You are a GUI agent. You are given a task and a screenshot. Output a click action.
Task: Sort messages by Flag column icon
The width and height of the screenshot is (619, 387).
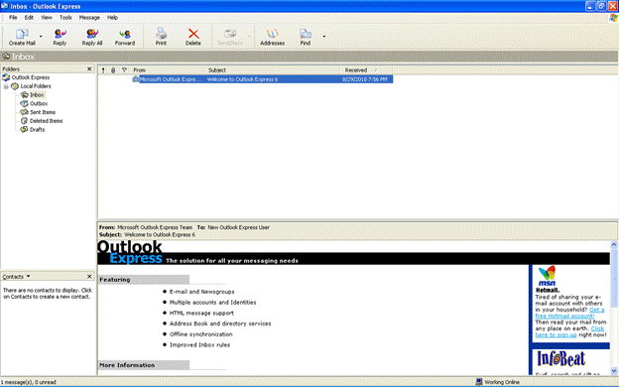124,70
